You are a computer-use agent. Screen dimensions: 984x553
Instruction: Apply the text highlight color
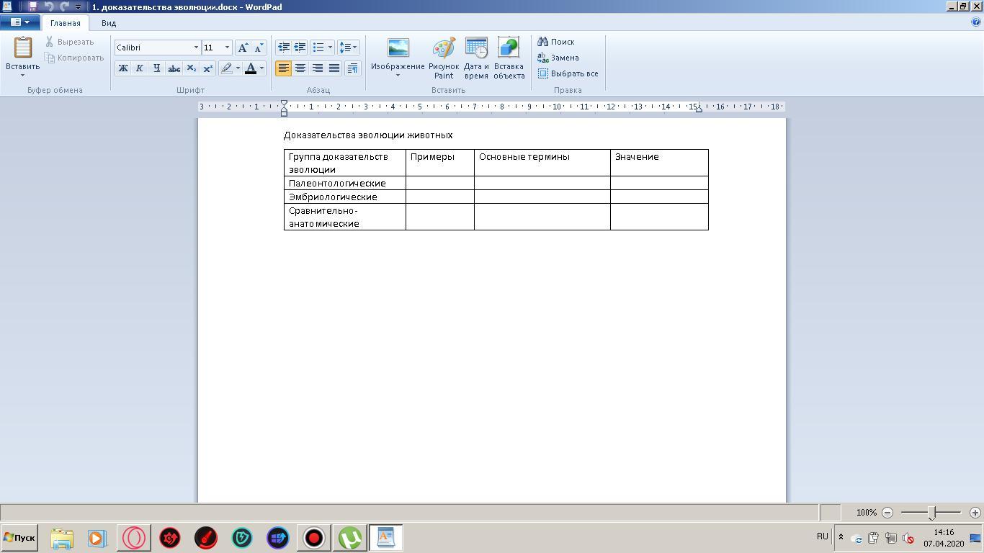227,68
